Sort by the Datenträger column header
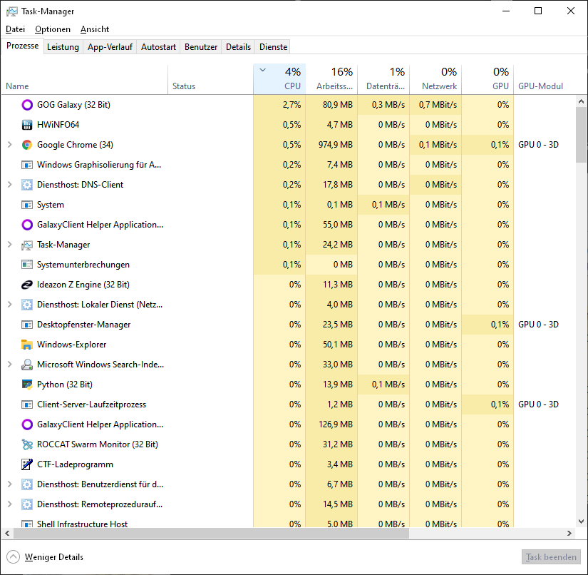Image resolution: width=588 pixels, height=575 pixels. click(x=383, y=78)
